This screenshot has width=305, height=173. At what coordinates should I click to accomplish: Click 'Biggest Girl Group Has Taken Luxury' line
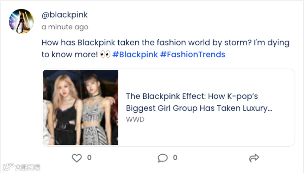pyautogui.click(x=199, y=108)
